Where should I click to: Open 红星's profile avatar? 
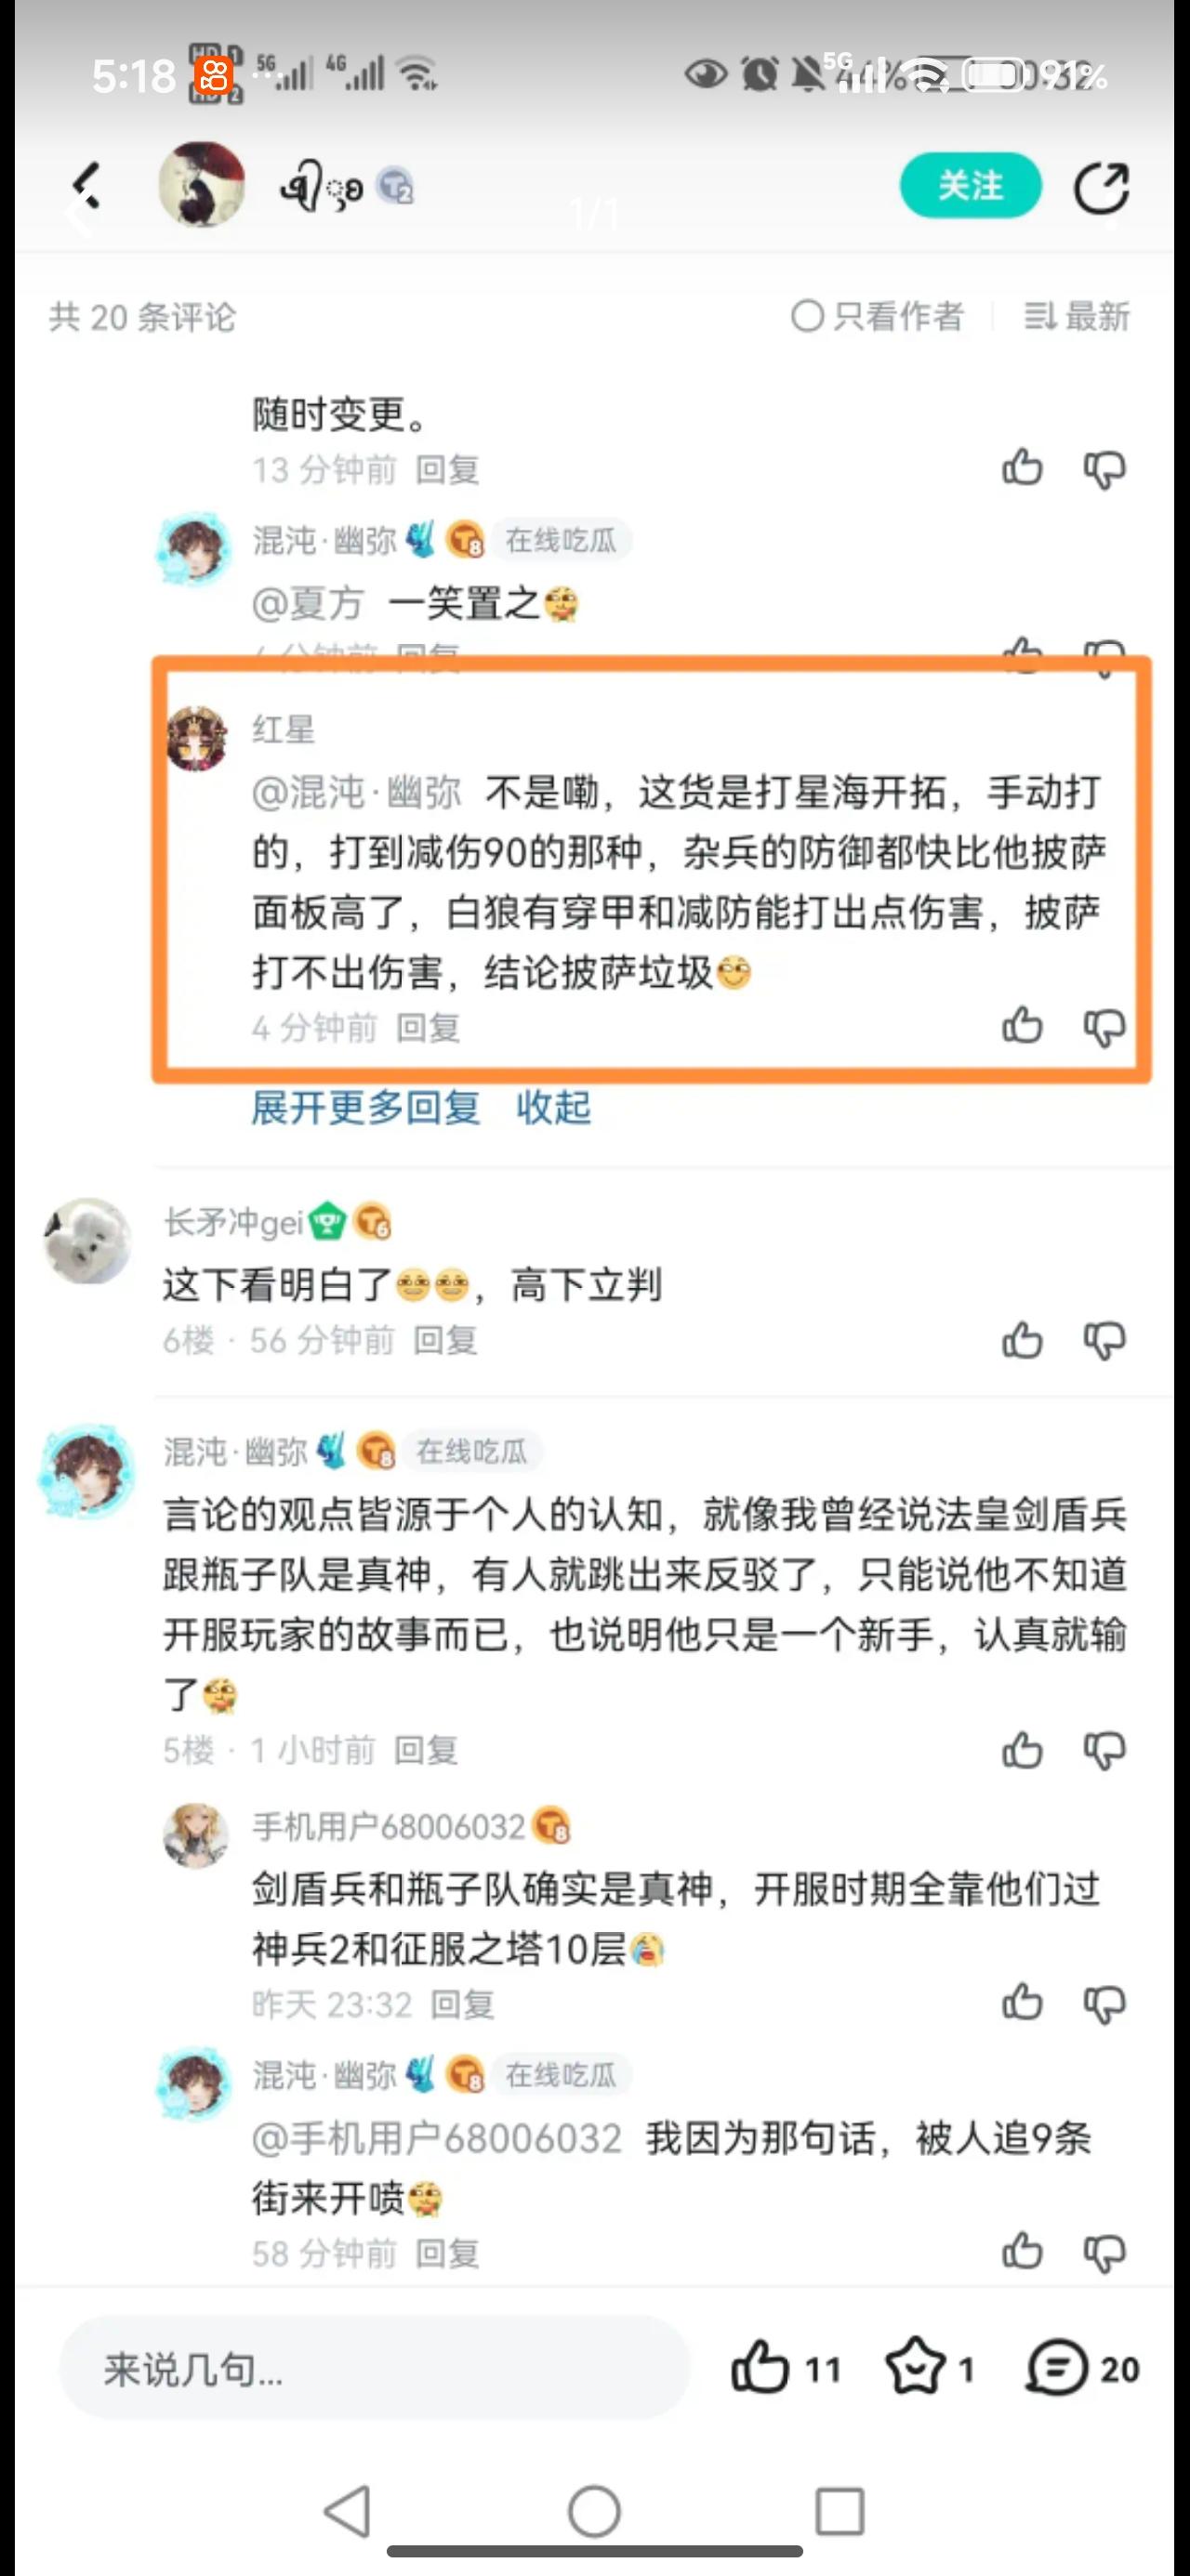click(x=196, y=738)
